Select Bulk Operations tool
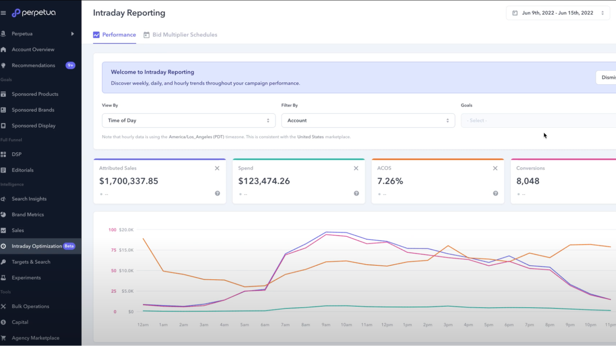Viewport: 616px width, 346px height. tap(31, 306)
